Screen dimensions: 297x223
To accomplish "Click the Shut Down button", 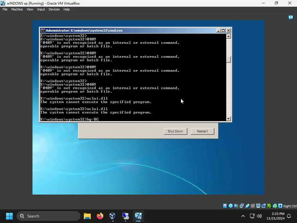I will (x=175, y=131).
